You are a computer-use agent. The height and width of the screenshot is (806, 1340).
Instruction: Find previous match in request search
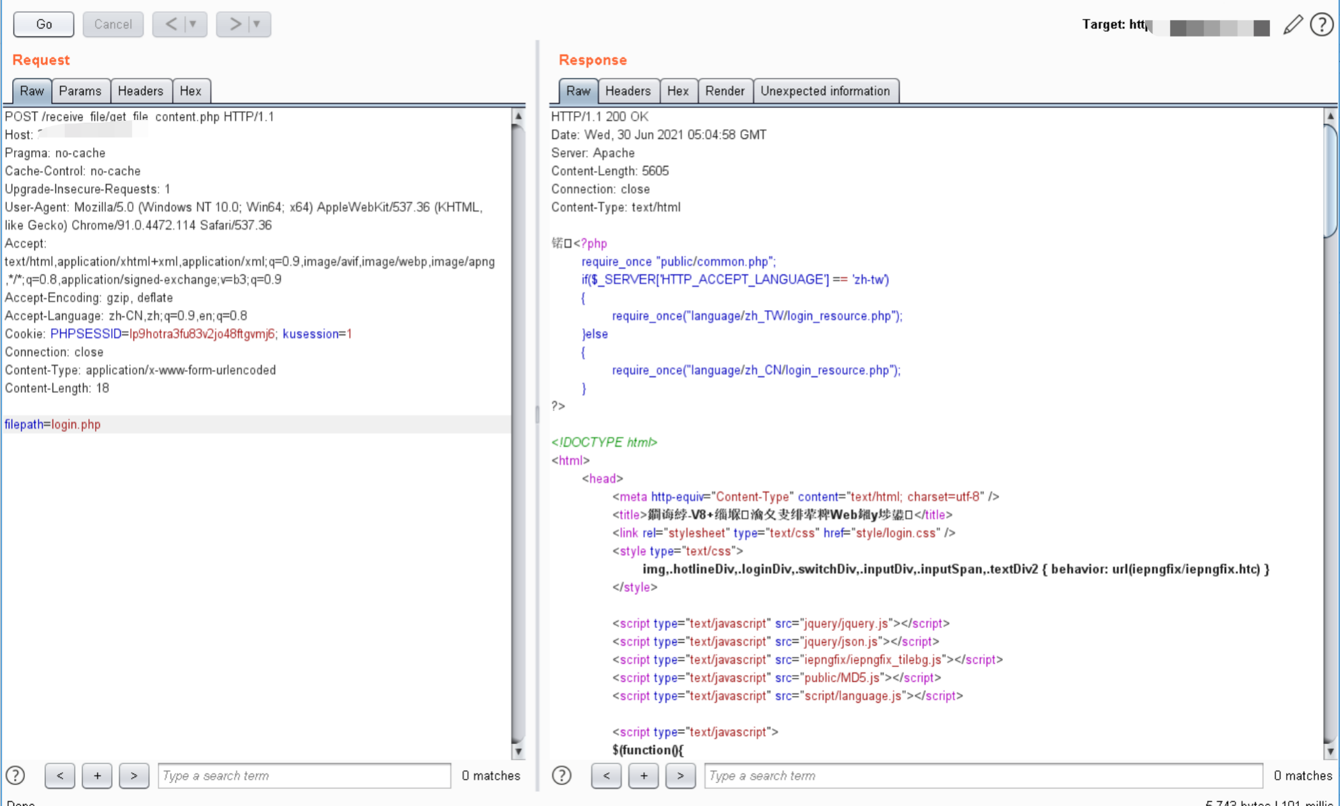click(60, 776)
